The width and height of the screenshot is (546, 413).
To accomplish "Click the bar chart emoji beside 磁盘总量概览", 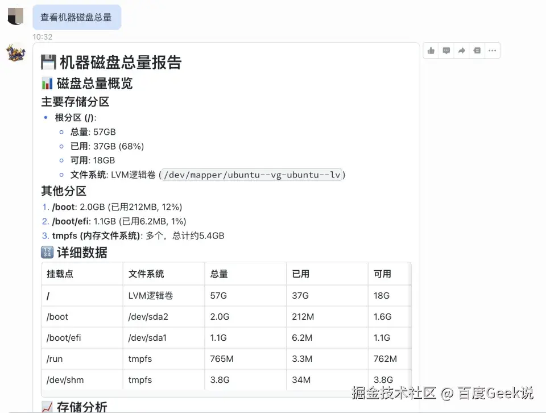I will coord(47,84).
